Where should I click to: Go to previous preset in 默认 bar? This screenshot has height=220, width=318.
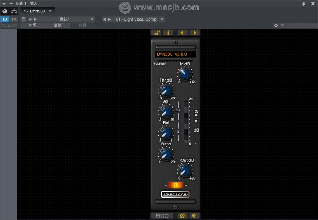click(x=30, y=20)
